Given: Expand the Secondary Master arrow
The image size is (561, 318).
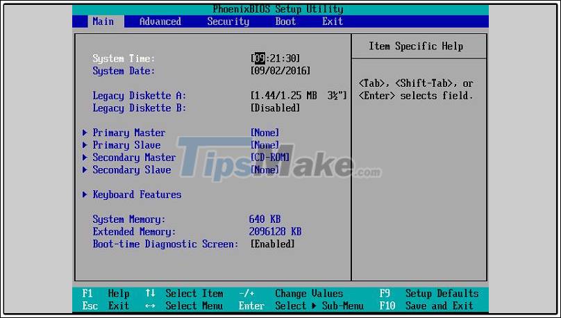Looking at the screenshot, I should pos(85,158).
